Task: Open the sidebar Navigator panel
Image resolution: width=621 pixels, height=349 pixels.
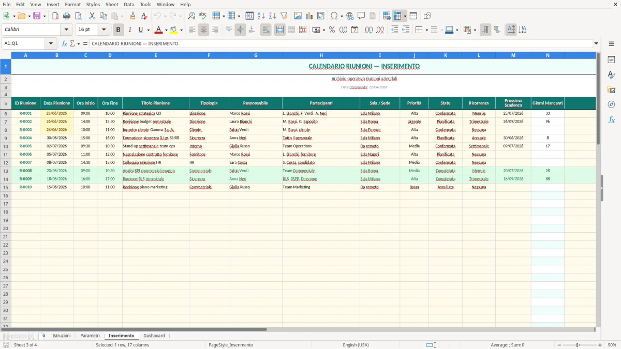Action: click(x=611, y=104)
